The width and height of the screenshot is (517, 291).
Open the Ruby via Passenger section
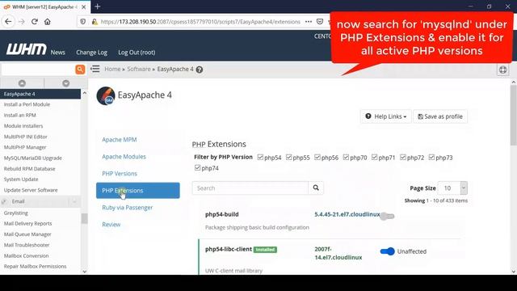click(x=128, y=208)
